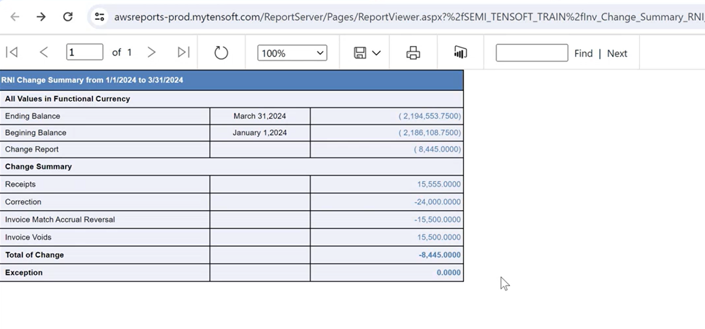This screenshot has width=705, height=329.
Task: Print the report
Action: pyautogui.click(x=413, y=52)
